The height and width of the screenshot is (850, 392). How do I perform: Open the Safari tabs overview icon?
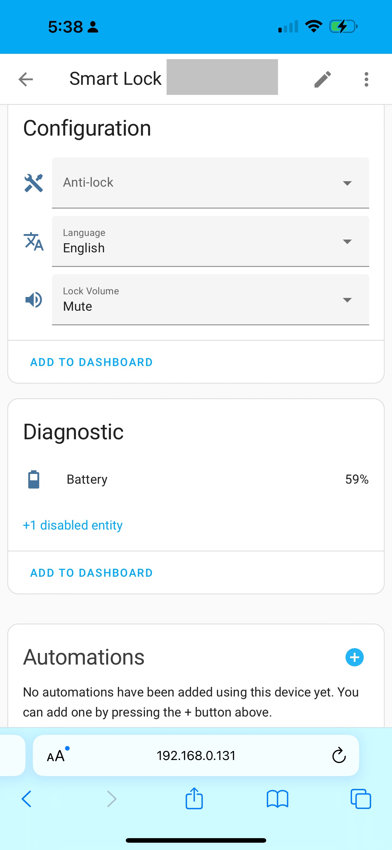360,799
